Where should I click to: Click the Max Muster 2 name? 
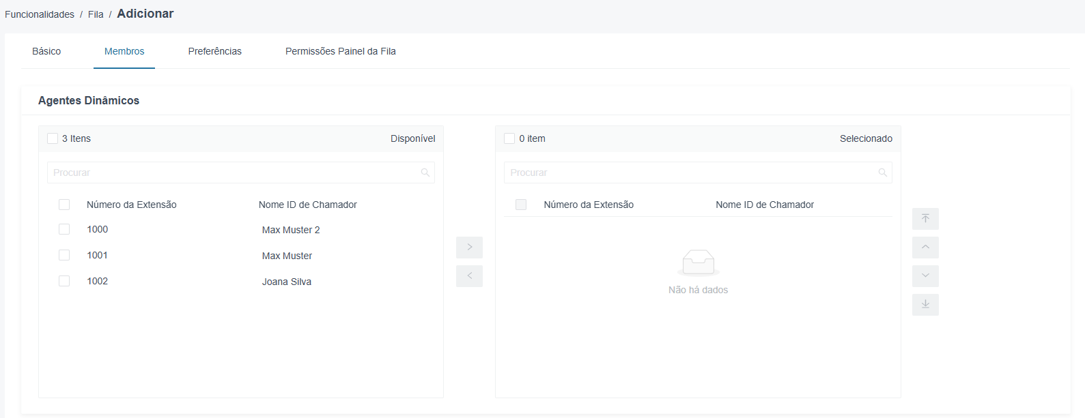click(291, 230)
